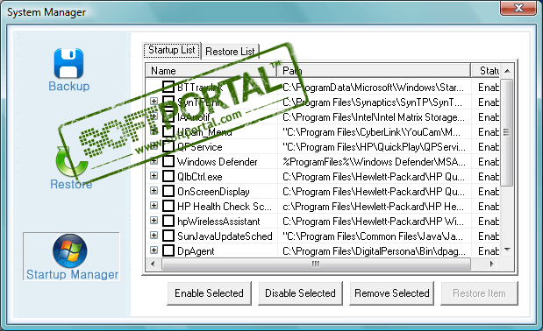
Task: Click the horizontal scrollbar thumb
Action: coord(316,264)
